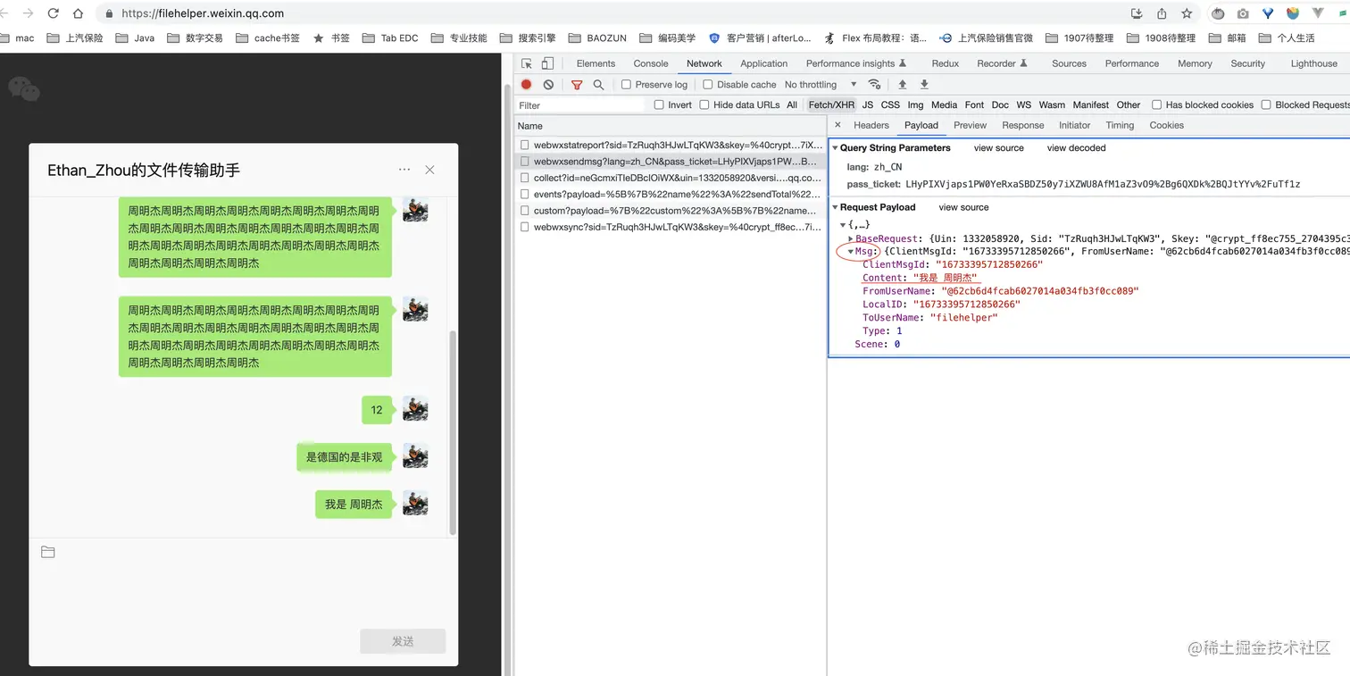This screenshot has width=1350, height=676.
Task: Click in the network Filter input
Action: pyautogui.click(x=580, y=105)
